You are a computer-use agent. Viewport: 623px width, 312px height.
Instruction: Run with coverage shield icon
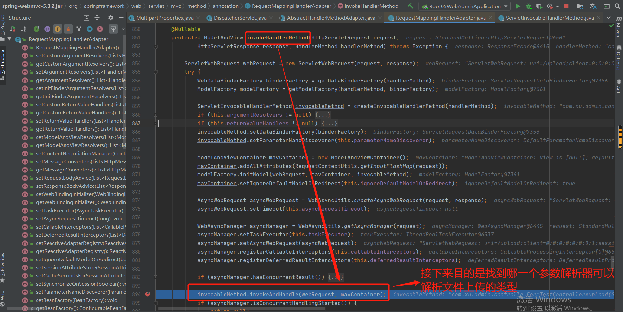pos(539,6)
